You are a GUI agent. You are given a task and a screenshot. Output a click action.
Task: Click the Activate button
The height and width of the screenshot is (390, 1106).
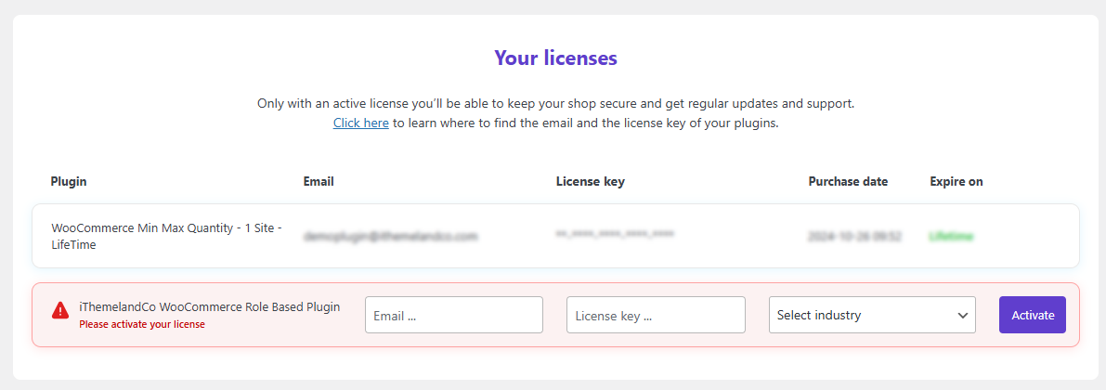(1032, 315)
